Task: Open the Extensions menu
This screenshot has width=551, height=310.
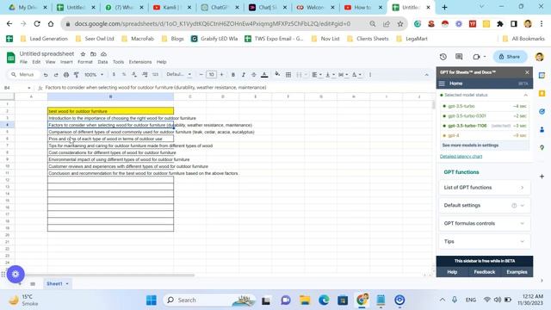Action: pos(140,62)
